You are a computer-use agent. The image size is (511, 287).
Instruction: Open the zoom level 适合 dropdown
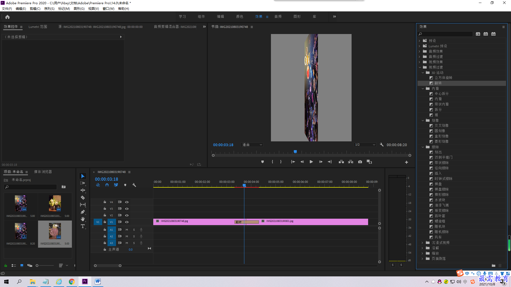252,145
